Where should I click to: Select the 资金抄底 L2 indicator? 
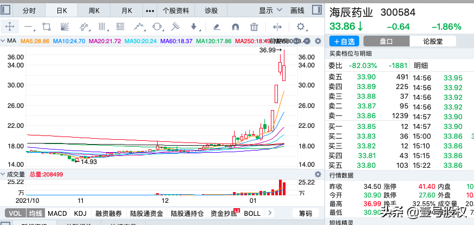(x=224, y=213)
